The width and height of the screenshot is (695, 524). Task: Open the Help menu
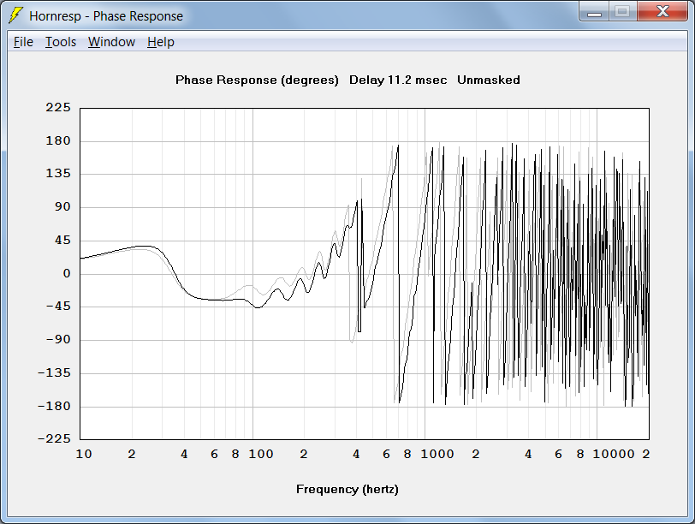click(x=160, y=42)
